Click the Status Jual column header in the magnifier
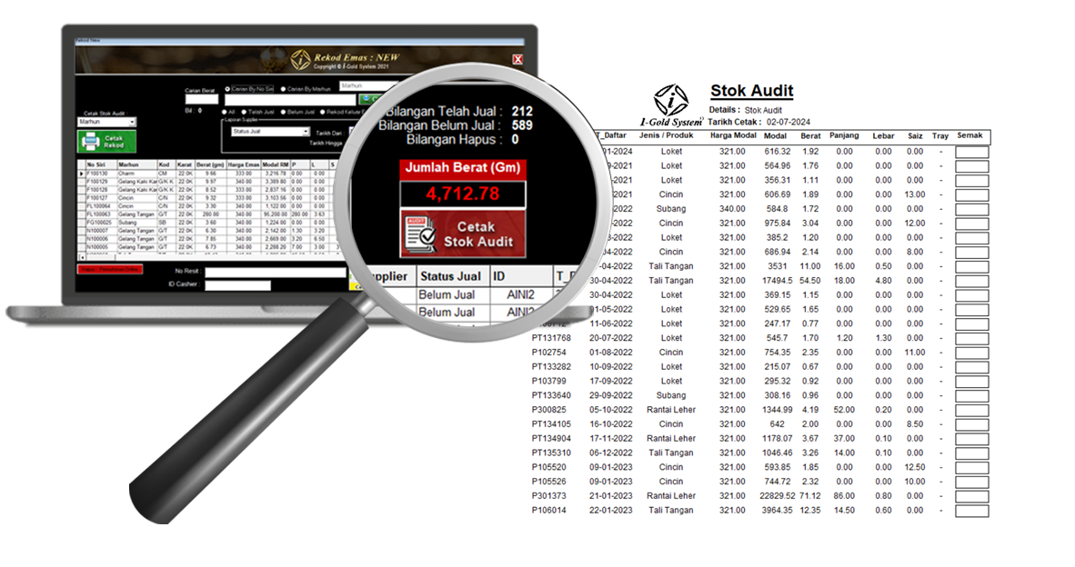Image resolution: width=1075 pixels, height=567 pixels. [x=449, y=275]
